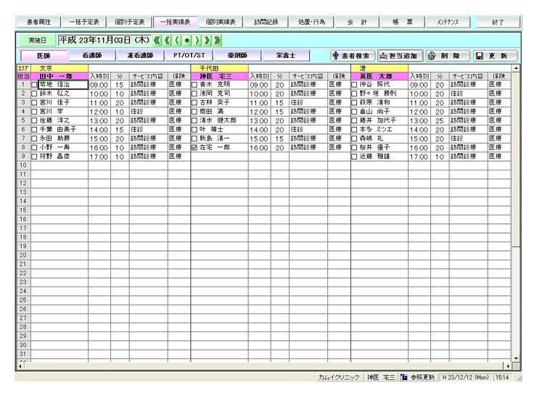Click the vertical scrollbar down arrow
This screenshot has height=396, width=537.
click(516, 358)
